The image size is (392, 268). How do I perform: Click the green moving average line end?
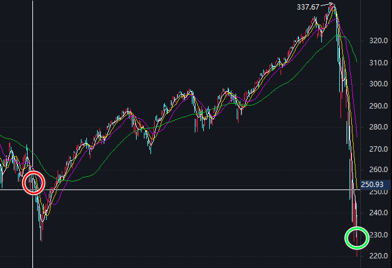357,61
